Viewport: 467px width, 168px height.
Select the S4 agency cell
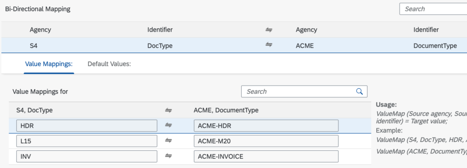(x=34, y=46)
